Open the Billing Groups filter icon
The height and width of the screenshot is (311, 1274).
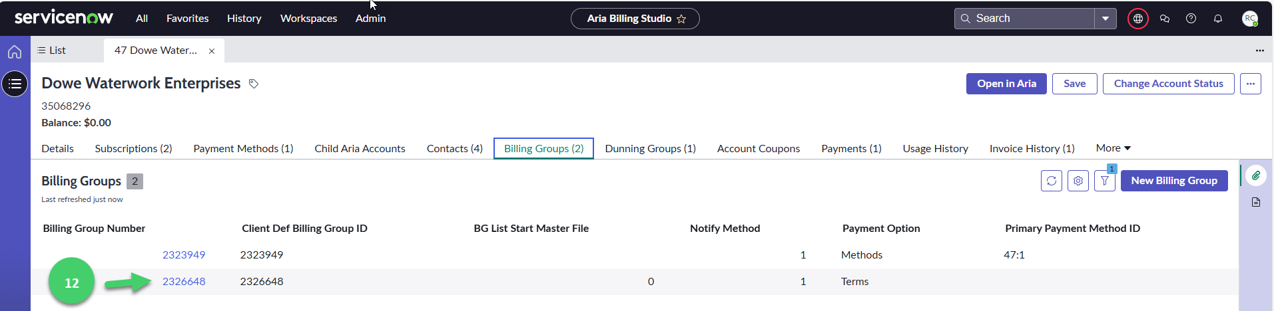pyautogui.click(x=1105, y=181)
